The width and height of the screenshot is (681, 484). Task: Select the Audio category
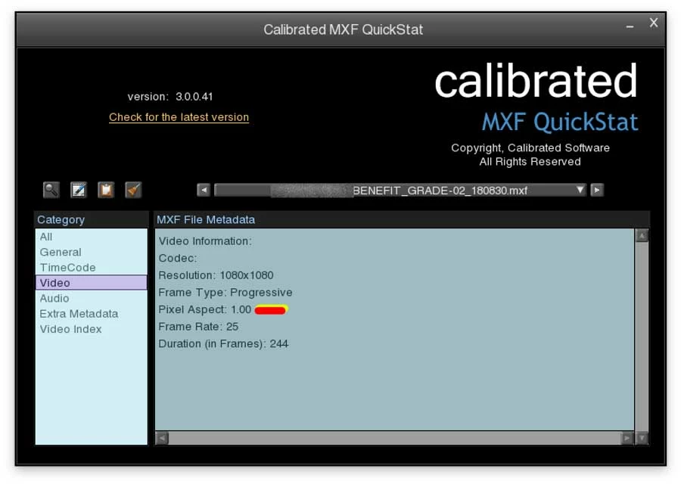point(92,298)
